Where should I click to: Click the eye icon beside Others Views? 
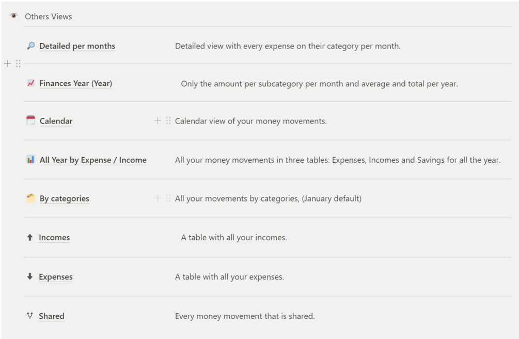tap(14, 16)
